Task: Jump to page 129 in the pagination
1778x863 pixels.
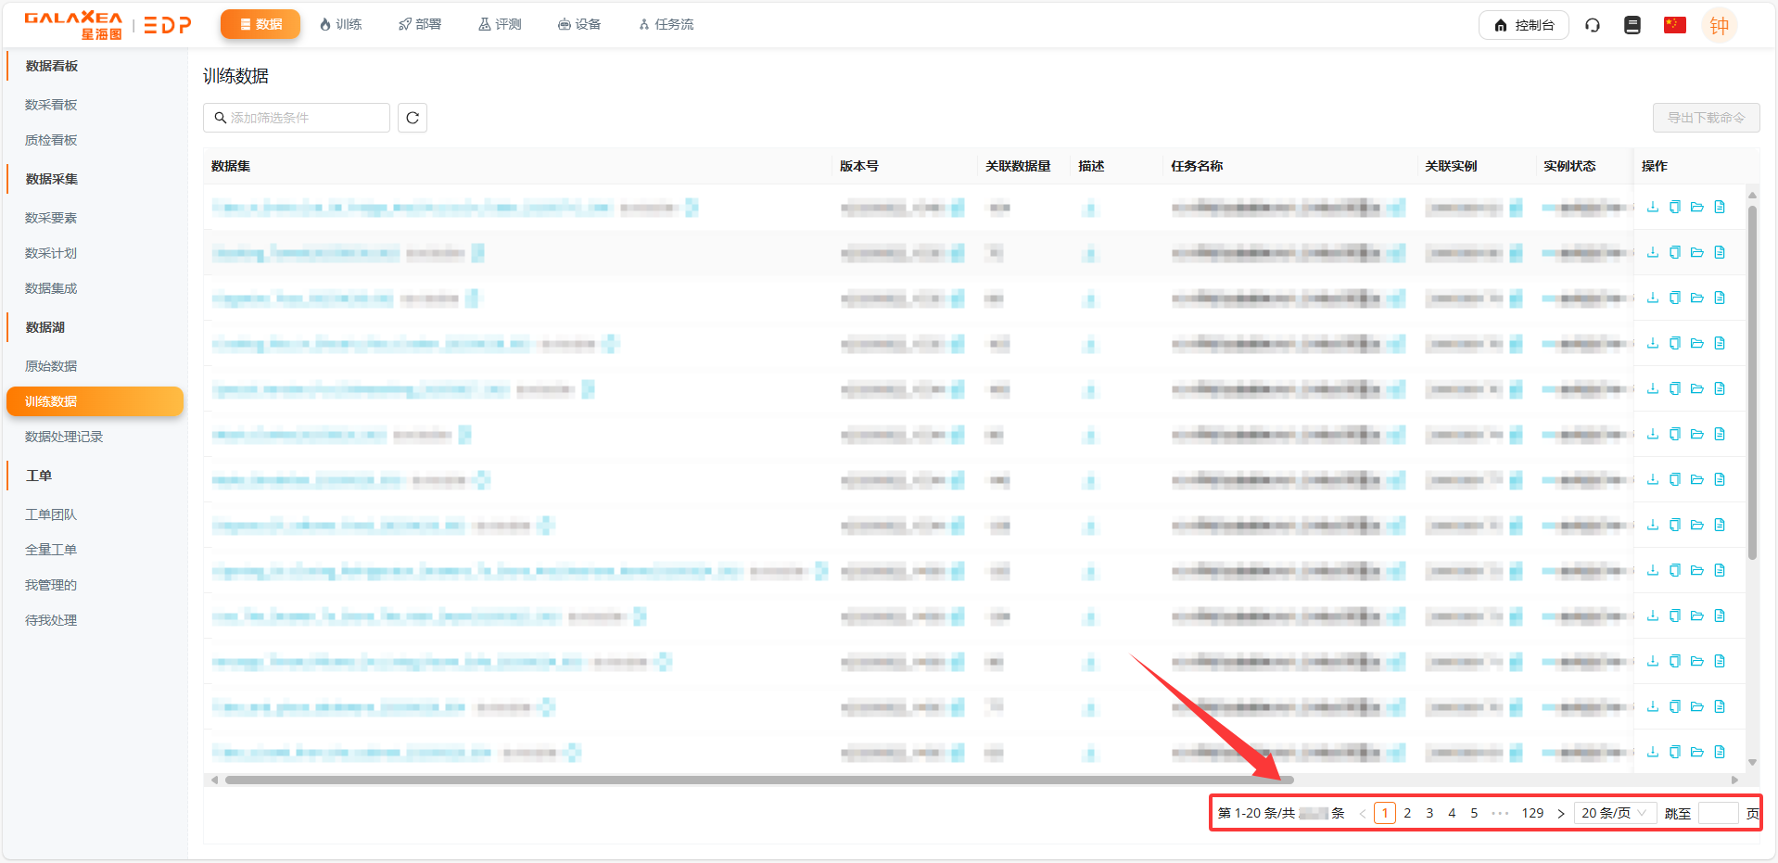Action: [x=1532, y=813]
